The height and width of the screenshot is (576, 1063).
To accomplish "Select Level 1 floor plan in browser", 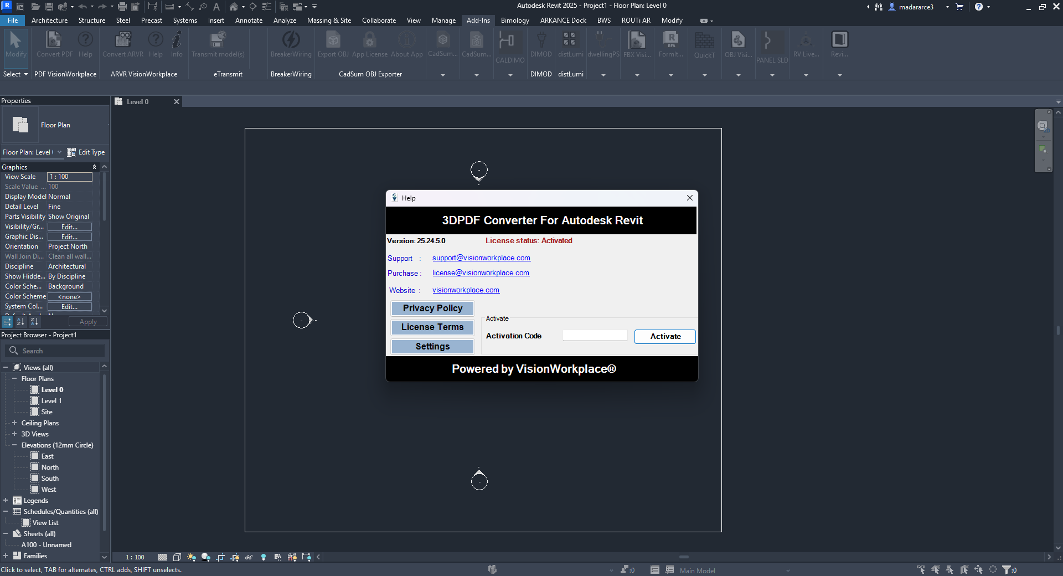I will (x=51, y=400).
